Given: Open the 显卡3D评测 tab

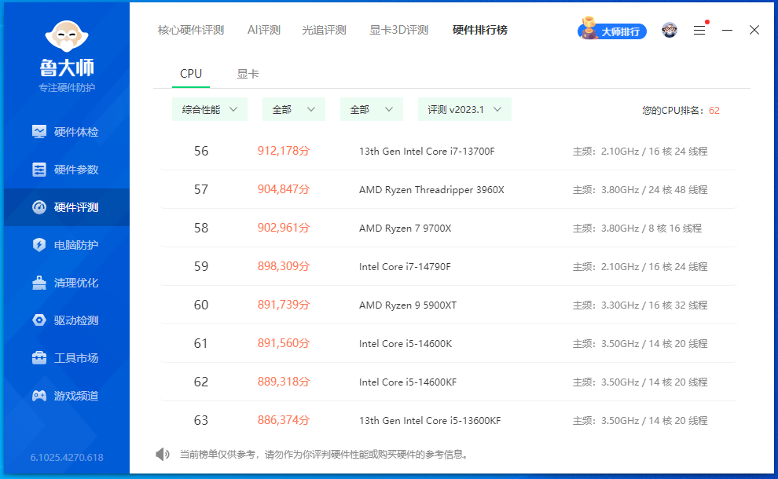Looking at the screenshot, I should click(399, 31).
